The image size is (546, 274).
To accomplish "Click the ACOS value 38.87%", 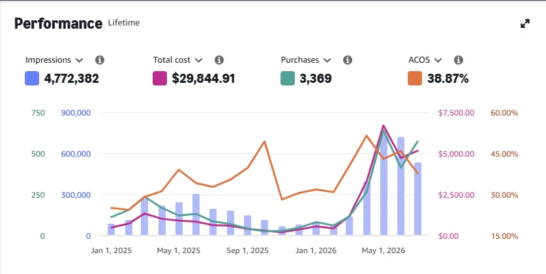I will pyautogui.click(x=447, y=79).
